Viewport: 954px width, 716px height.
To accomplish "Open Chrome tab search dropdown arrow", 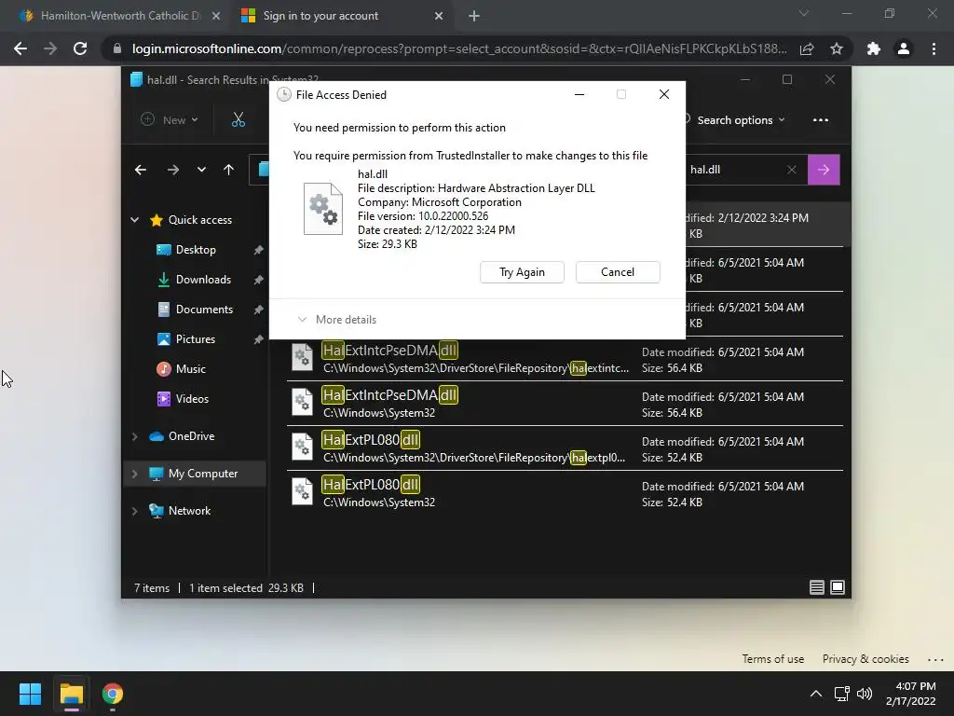I will coord(804,13).
